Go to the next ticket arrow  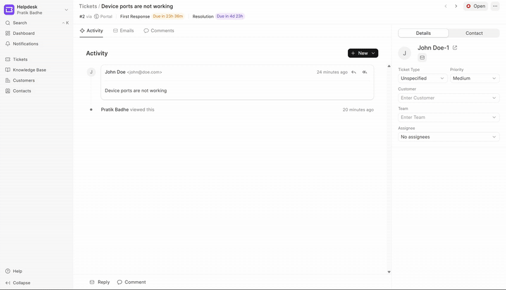(456, 6)
